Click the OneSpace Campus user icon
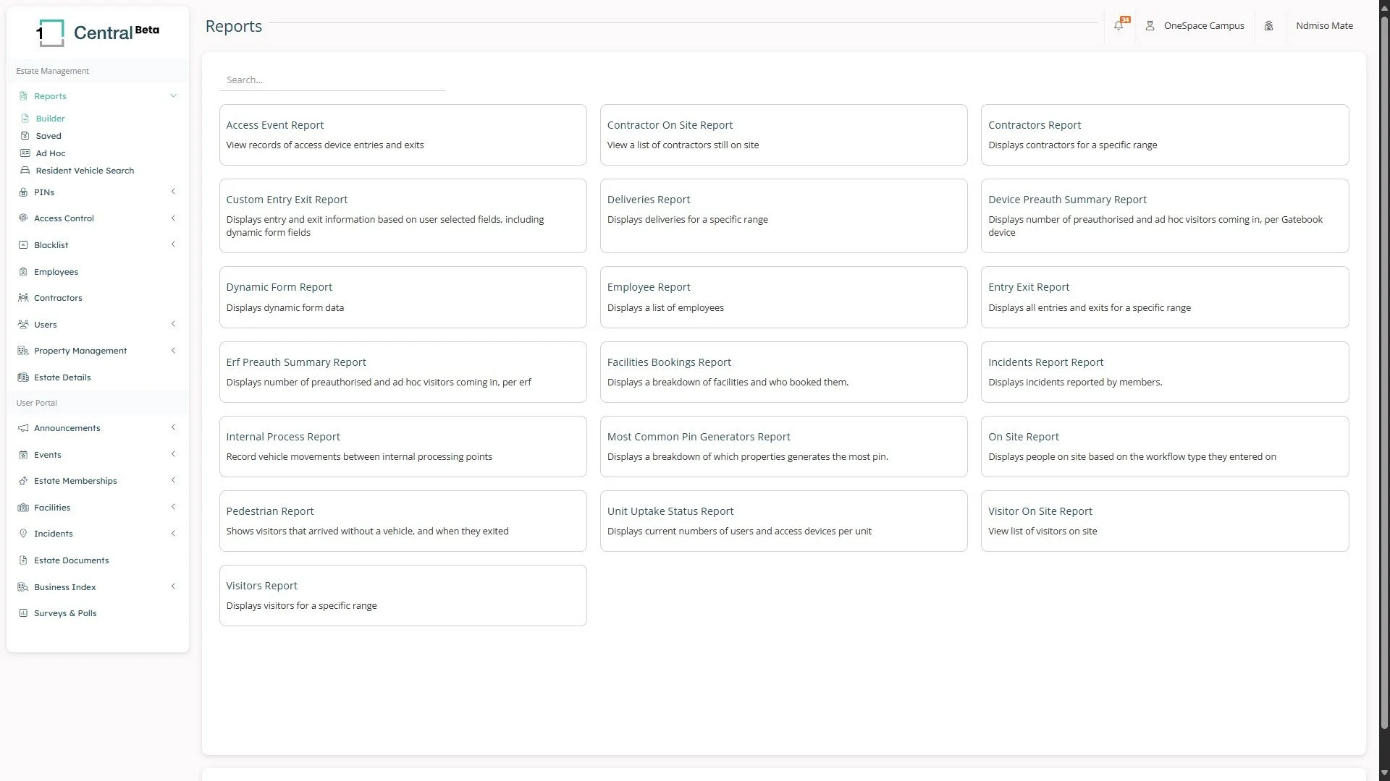 click(x=1150, y=26)
